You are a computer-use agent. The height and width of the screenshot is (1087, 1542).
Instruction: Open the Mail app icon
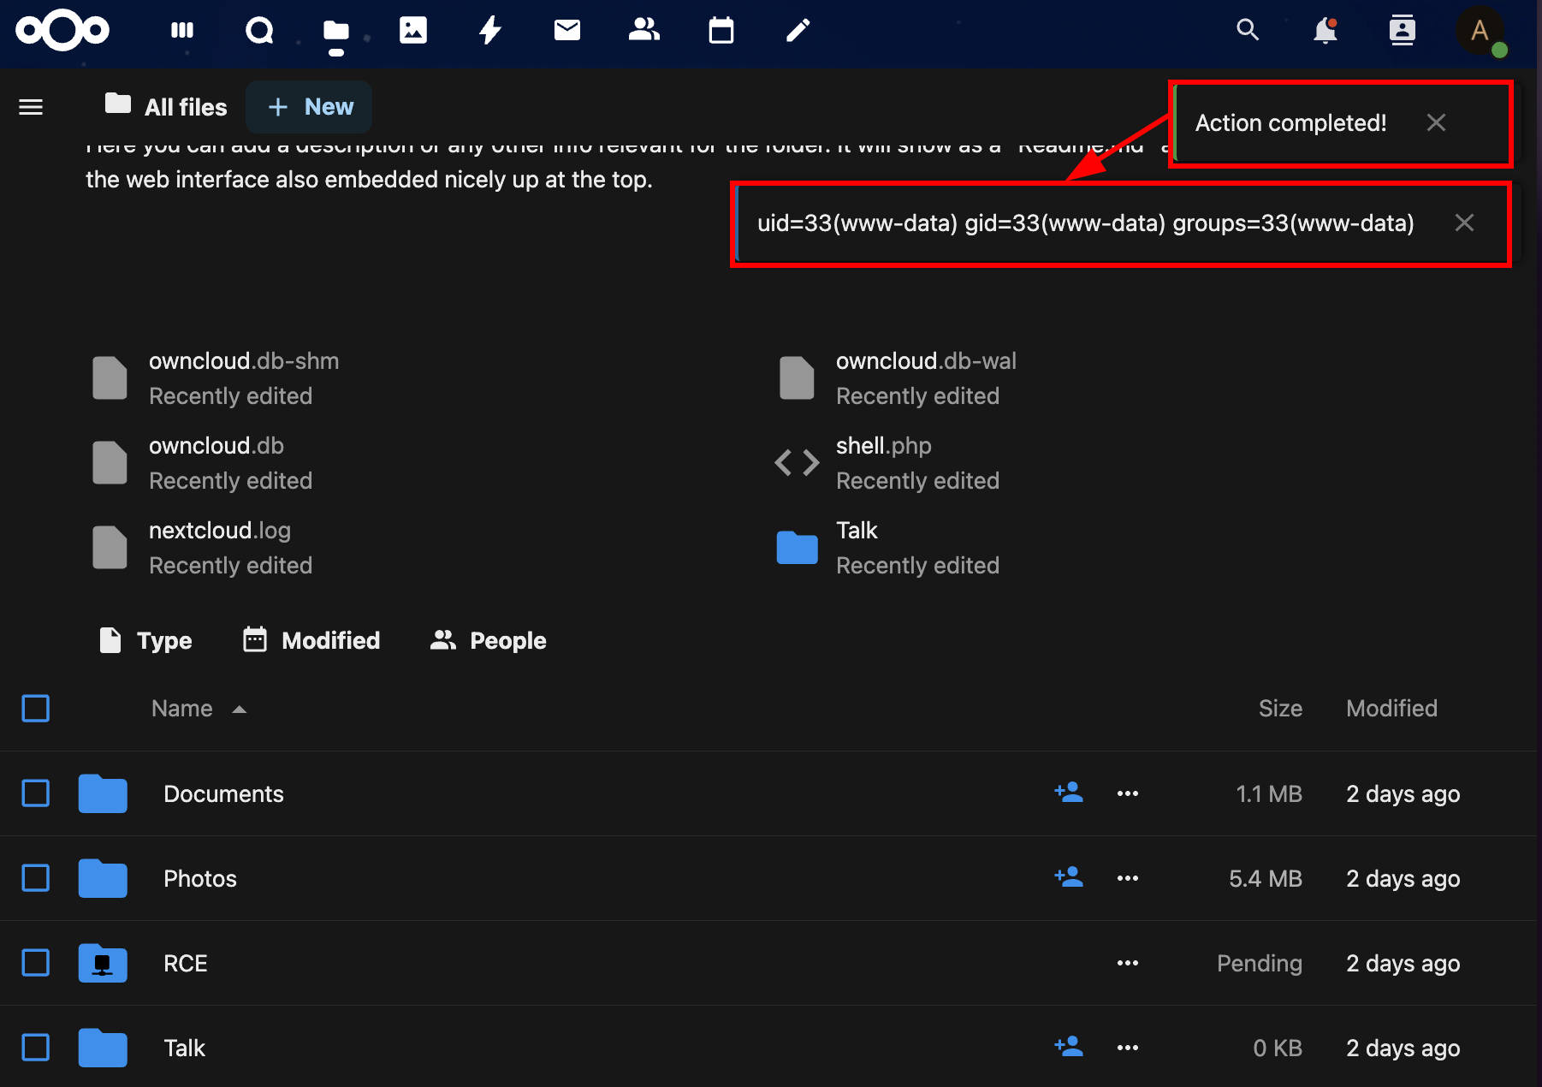(567, 31)
